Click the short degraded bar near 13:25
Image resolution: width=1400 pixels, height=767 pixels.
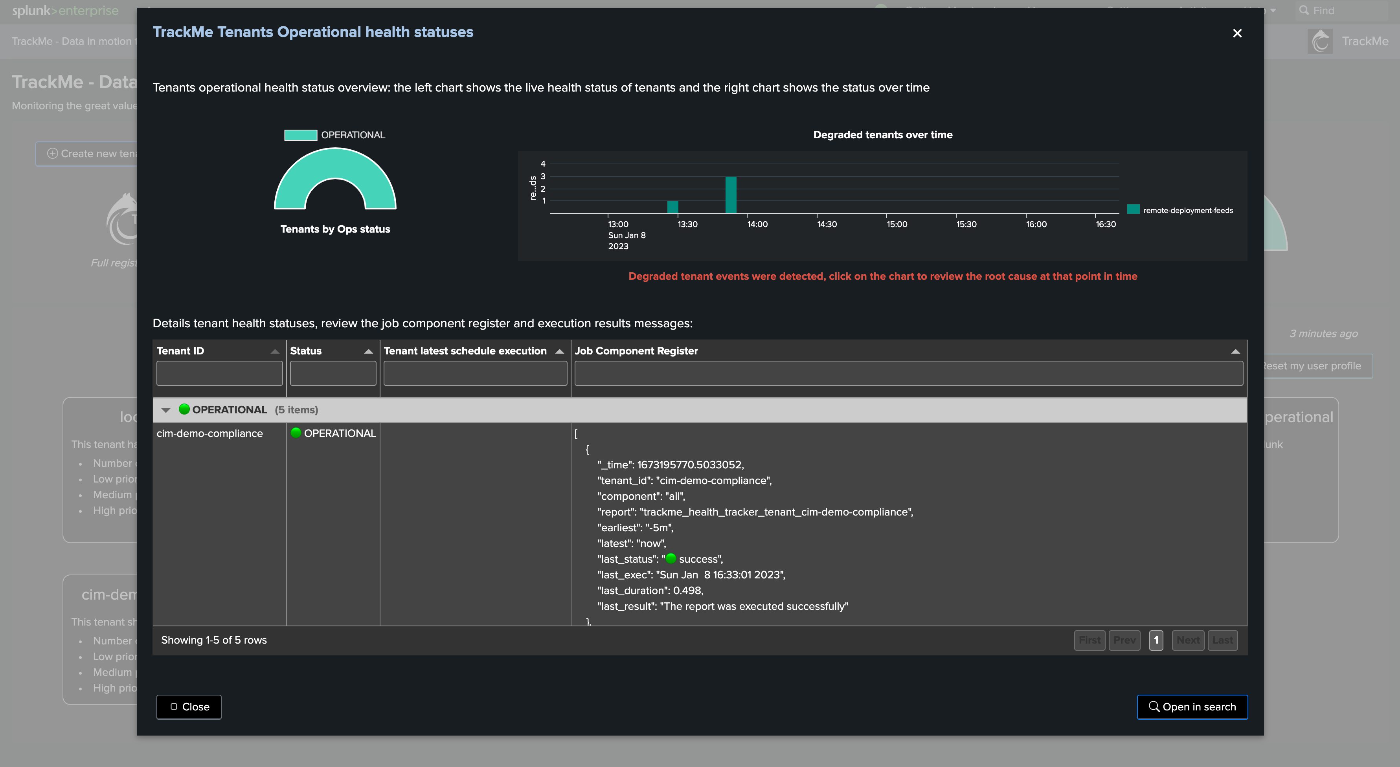click(x=672, y=207)
